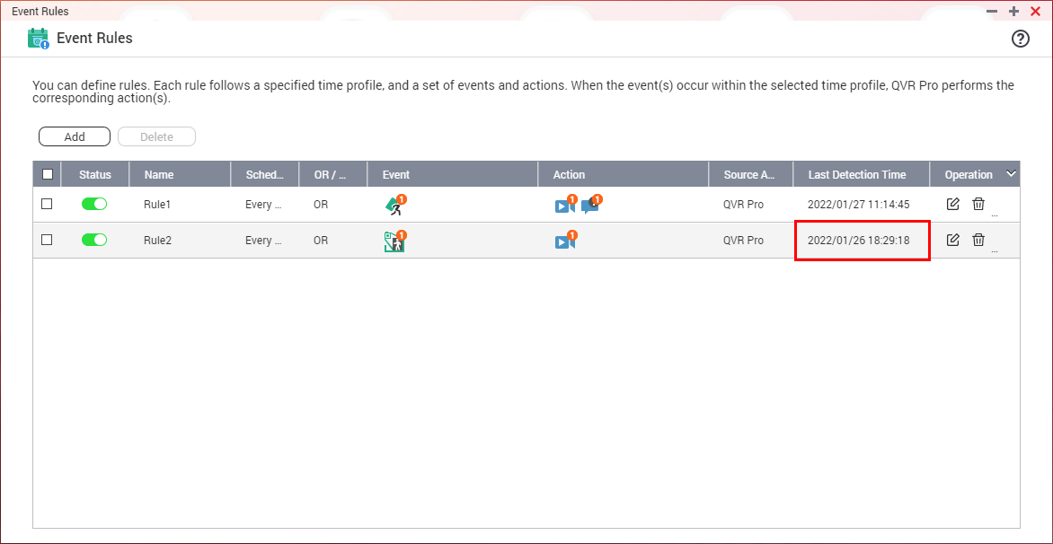This screenshot has height=544, width=1053.
Task: Turn off the Rule2 status switch
Action: coord(94,240)
